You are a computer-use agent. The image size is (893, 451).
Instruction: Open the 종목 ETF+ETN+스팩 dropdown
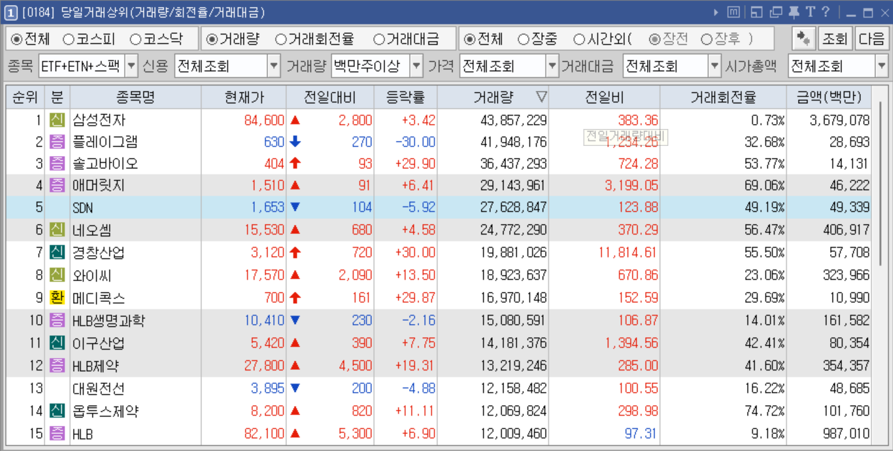[131, 65]
